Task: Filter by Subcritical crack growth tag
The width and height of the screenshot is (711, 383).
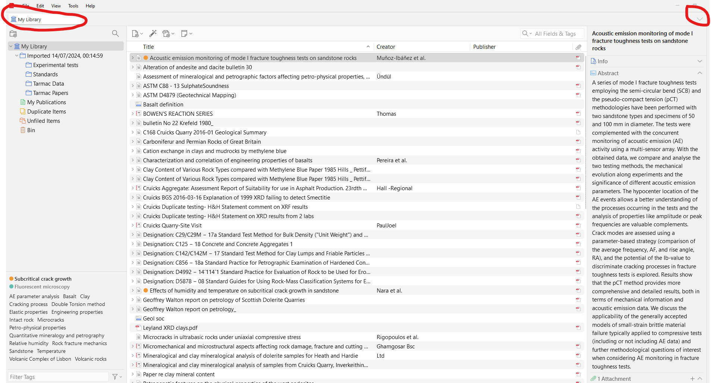Action: tap(40, 279)
